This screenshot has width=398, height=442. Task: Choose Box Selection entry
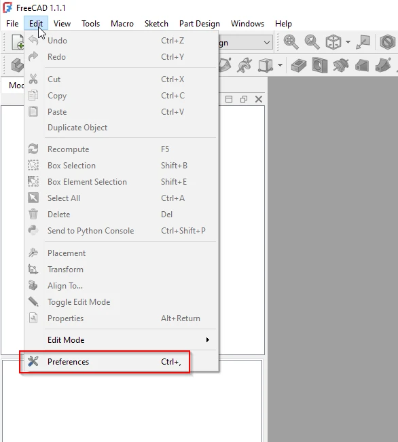(x=122, y=166)
